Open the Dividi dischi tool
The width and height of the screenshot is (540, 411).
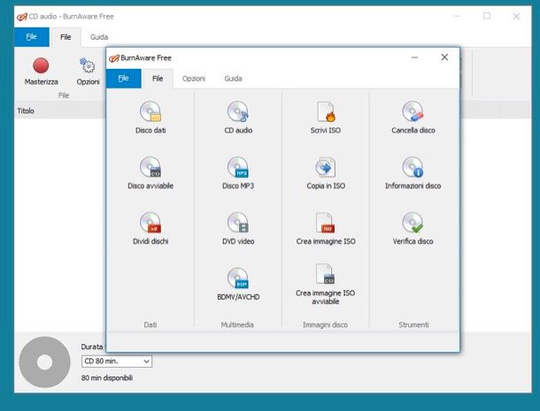point(150,228)
